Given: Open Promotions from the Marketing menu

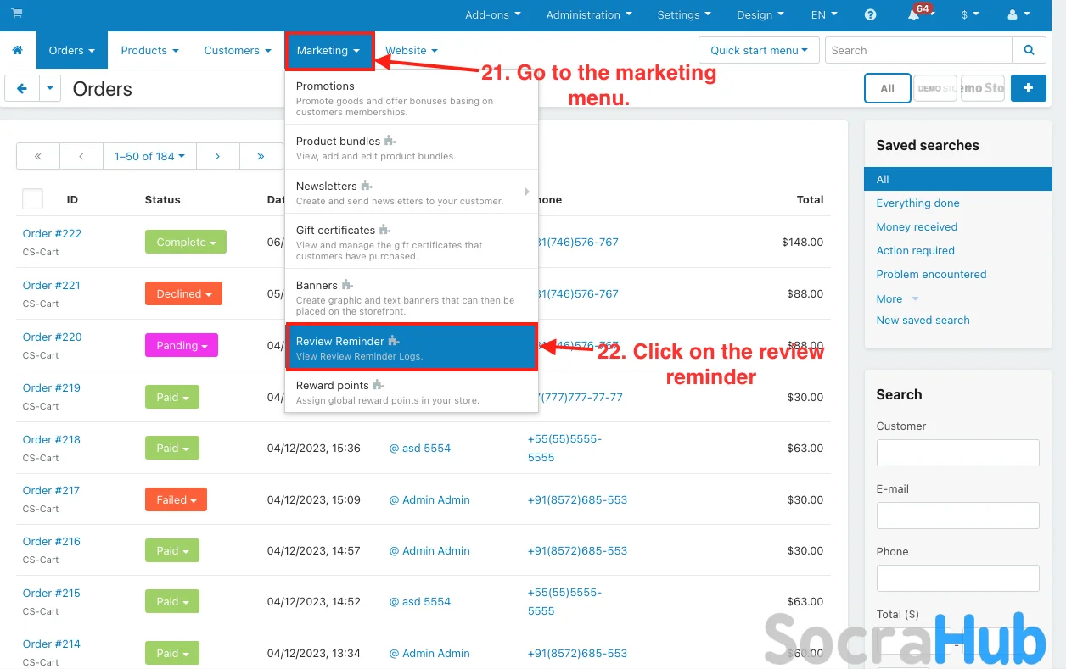Looking at the screenshot, I should [x=325, y=86].
